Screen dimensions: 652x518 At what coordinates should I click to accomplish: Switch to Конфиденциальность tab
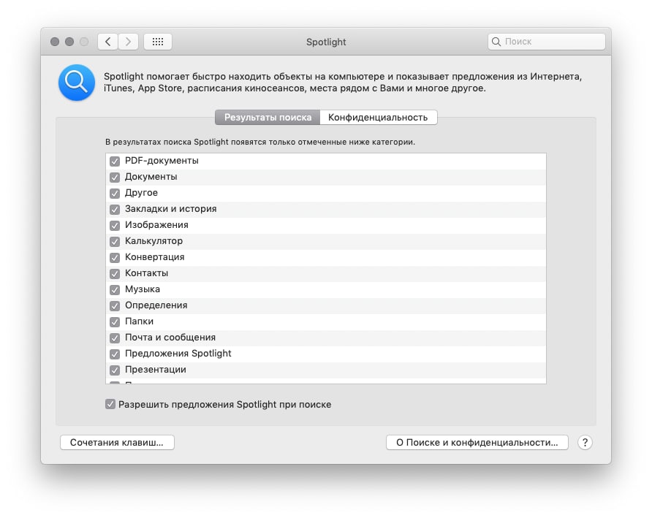378,117
